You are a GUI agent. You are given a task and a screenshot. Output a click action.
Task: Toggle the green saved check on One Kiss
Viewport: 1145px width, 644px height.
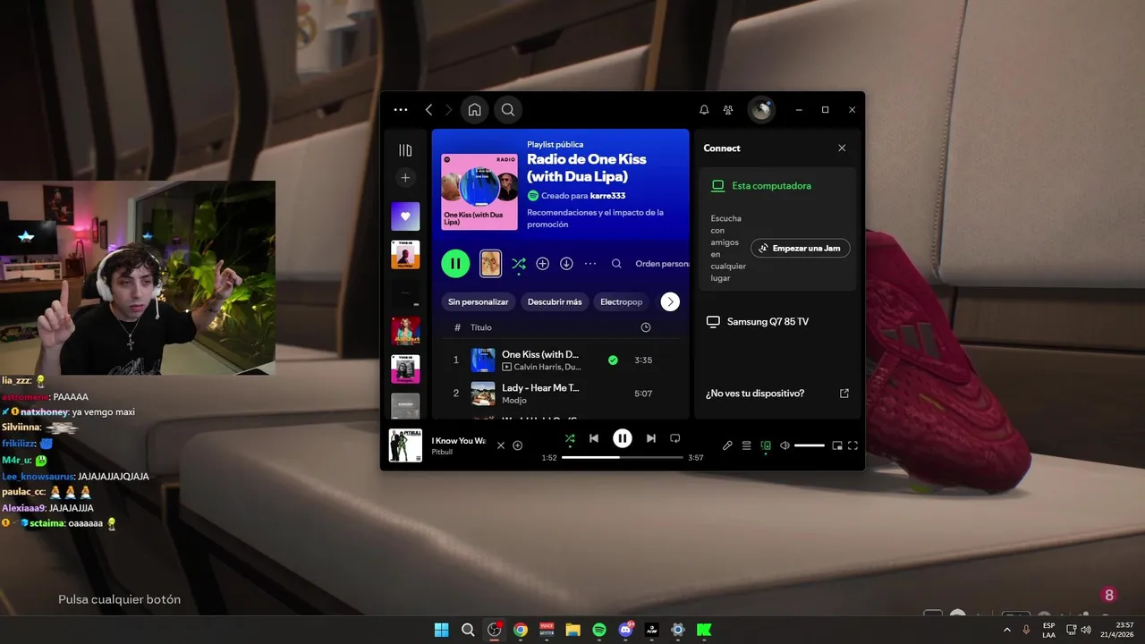(x=613, y=360)
